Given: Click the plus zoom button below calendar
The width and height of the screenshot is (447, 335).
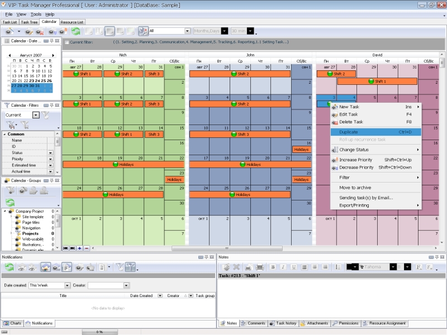Looking at the screenshot, I should (x=79, y=248).
